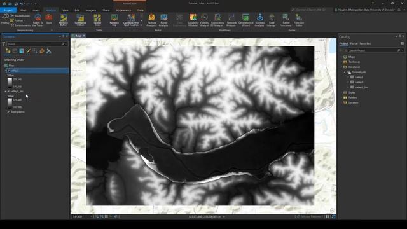Pause drawing in the map status bar
Screen dimensions: 407x229
point(328,216)
